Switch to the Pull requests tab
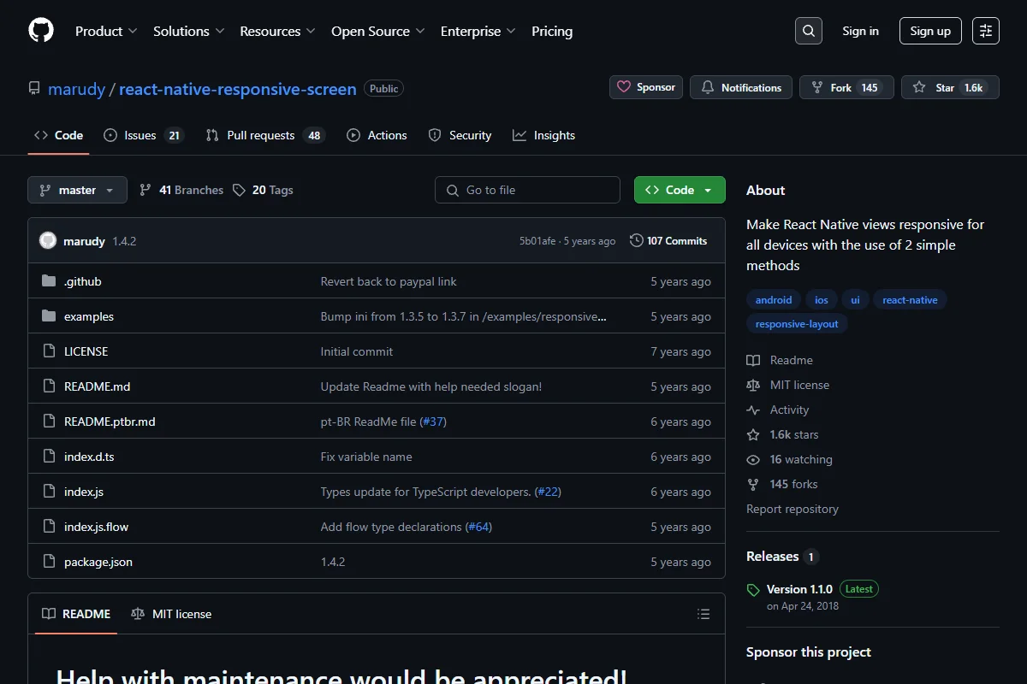 coord(265,135)
